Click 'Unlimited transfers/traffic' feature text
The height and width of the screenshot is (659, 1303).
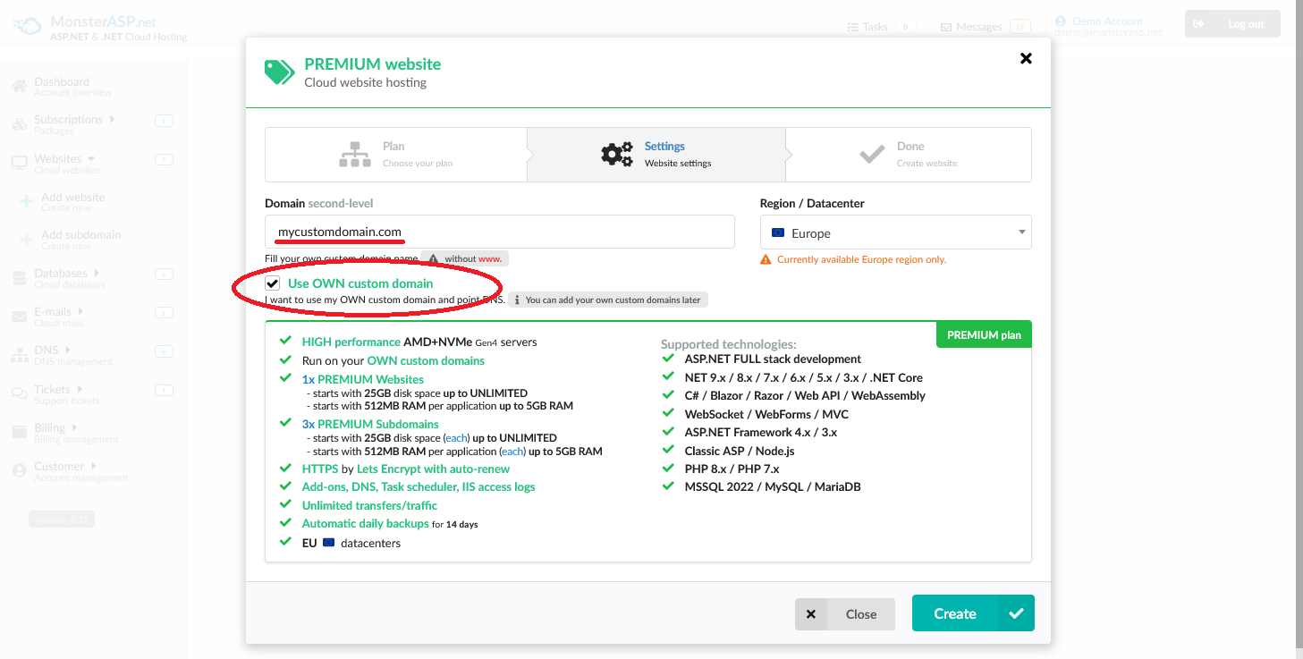369,505
